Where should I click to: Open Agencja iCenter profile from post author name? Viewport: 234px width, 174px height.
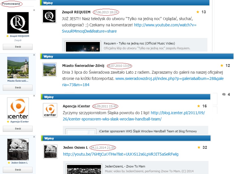(76, 106)
